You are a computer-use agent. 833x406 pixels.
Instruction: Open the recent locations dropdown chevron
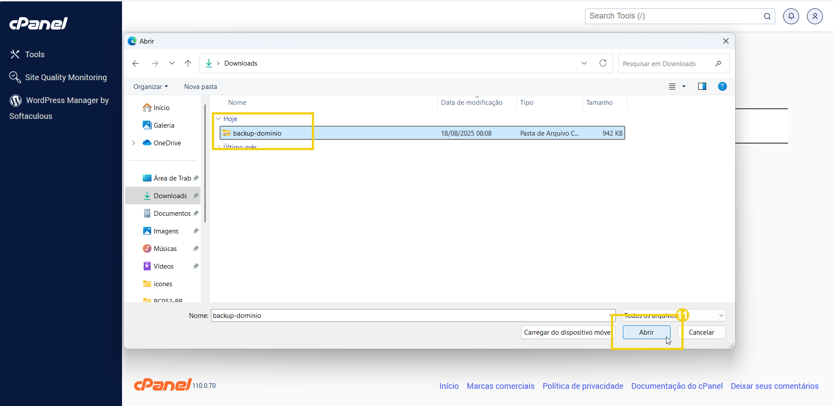click(172, 63)
